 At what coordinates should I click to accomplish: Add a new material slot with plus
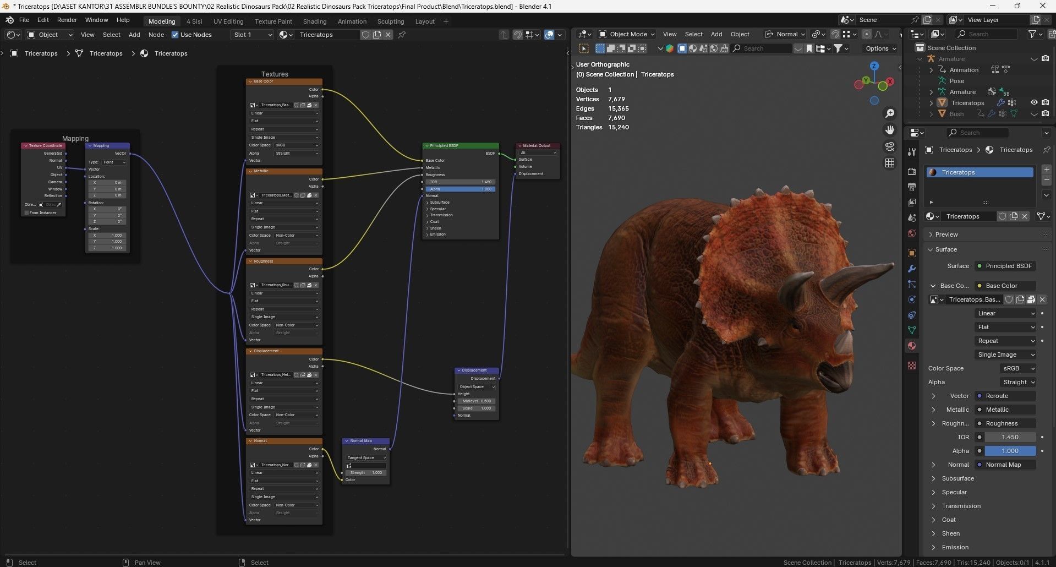[1047, 170]
